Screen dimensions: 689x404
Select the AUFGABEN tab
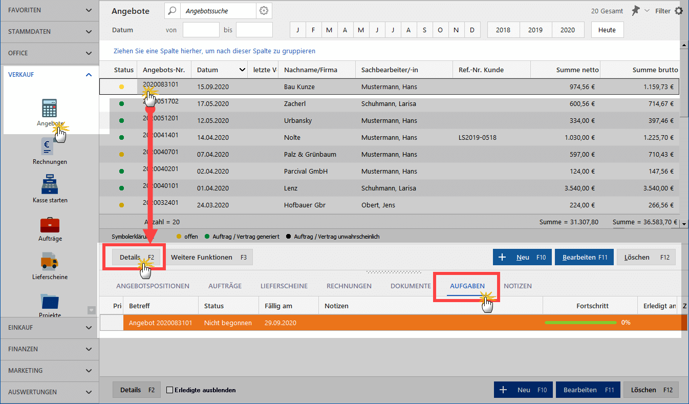pyautogui.click(x=467, y=286)
